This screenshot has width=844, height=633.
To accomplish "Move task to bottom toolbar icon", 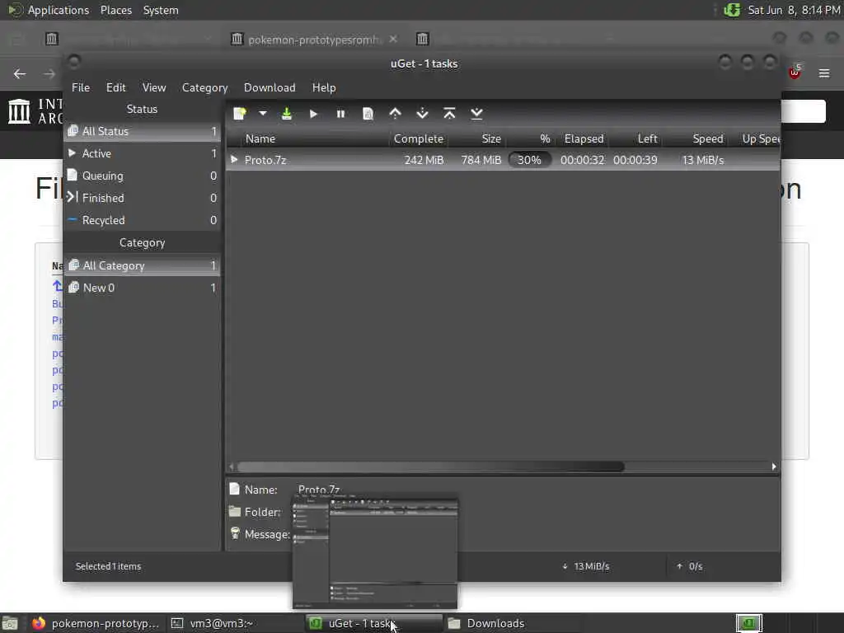I will point(476,114).
